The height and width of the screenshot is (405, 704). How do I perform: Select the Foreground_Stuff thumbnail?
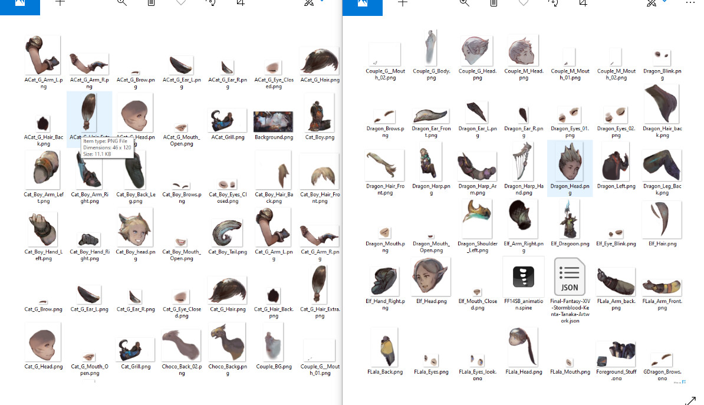coord(616,354)
